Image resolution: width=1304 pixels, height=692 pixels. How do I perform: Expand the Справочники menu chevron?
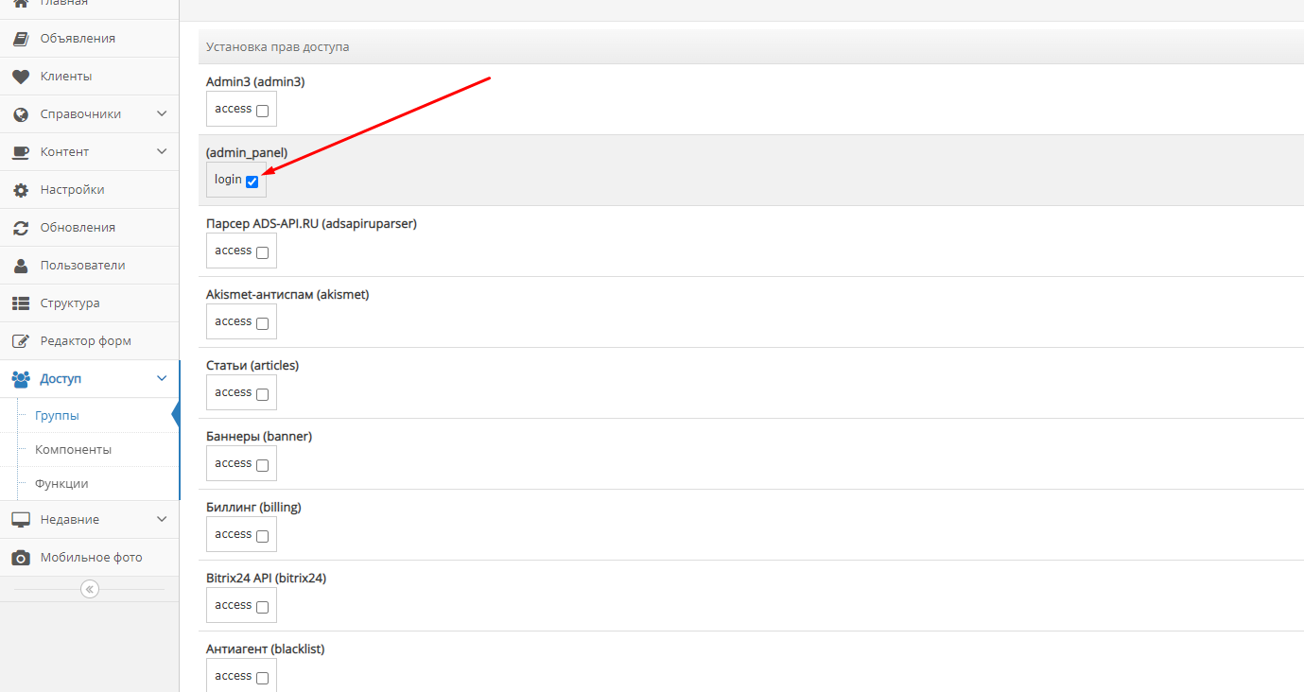162,113
